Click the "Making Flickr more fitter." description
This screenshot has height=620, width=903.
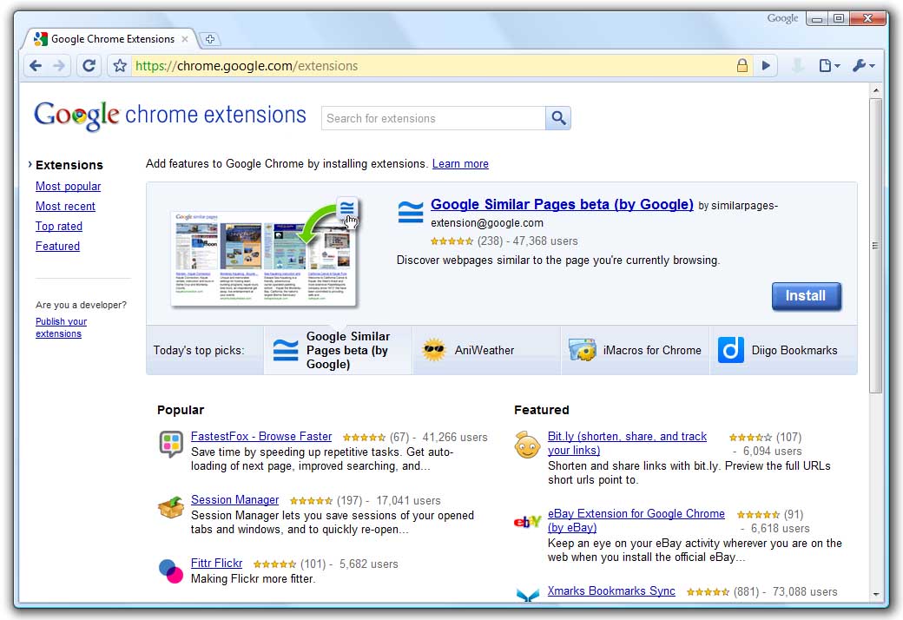(x=254, y=578)
